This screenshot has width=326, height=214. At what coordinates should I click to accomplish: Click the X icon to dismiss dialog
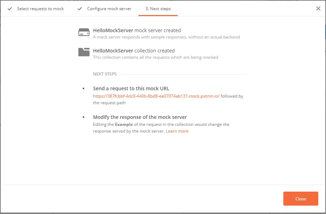318,8
